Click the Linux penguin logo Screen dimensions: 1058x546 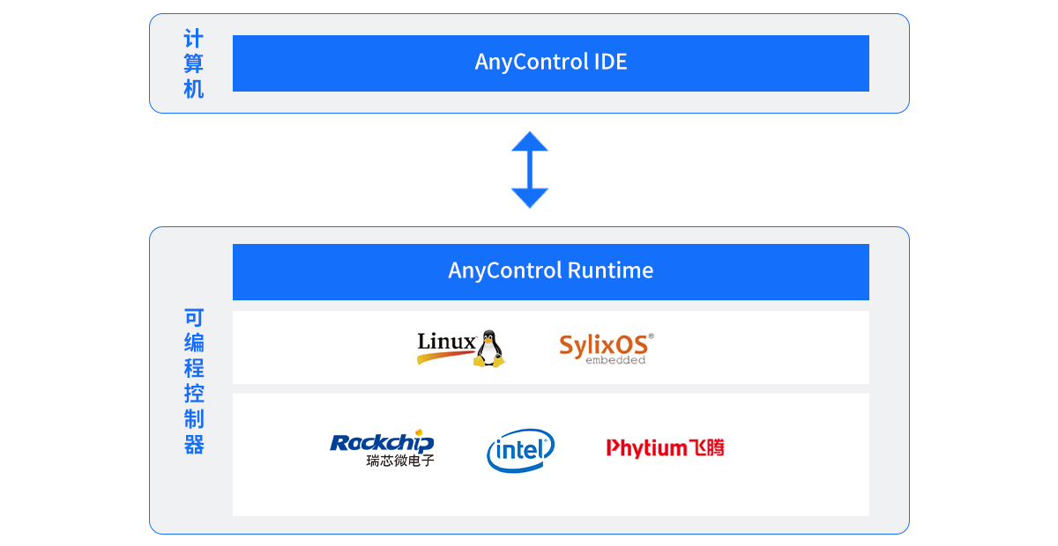(460, 349)
